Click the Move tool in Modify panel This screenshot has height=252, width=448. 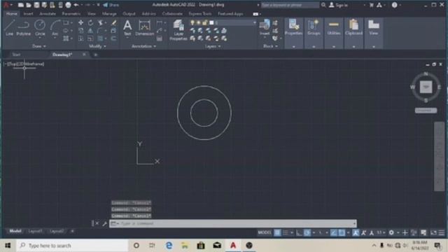[81, 22]
